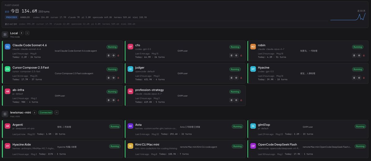Screen dimensions: 371x161
Task: Click the flame icon on the robin card
Action: (364, 56)
